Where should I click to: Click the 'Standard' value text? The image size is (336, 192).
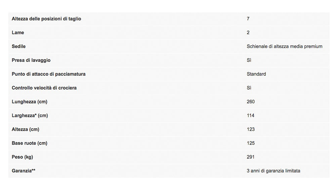click(256, 74)
